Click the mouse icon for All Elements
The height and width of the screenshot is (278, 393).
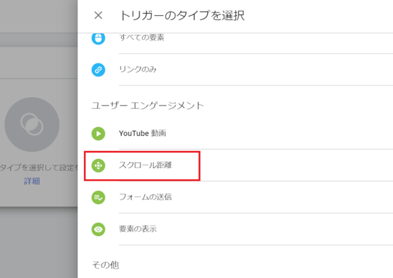(x=98, y=39)
